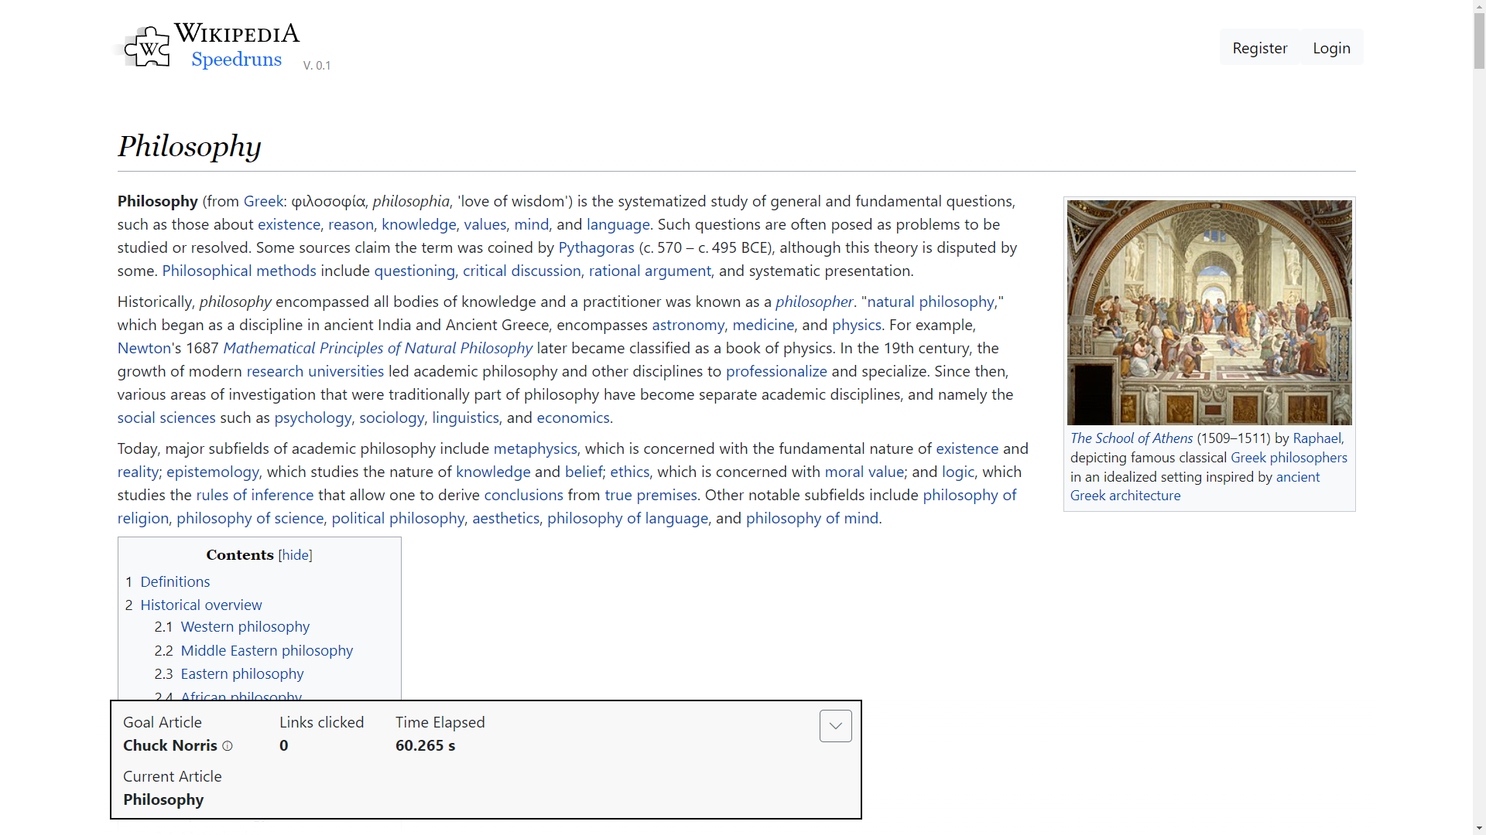Select Western philosophy in Contents
This screenshot has width=1486, height=835.
(245, 626)
